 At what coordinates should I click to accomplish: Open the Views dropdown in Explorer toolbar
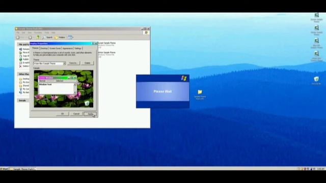[x=70, y=37]
